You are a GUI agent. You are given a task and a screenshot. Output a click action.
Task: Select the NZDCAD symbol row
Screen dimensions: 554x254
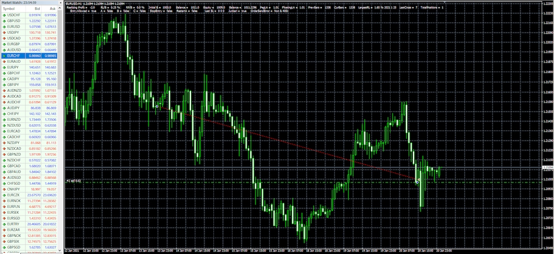pos(29,149)
